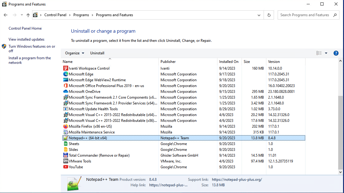Open the Organize dropdown menu

pos(75,53)
